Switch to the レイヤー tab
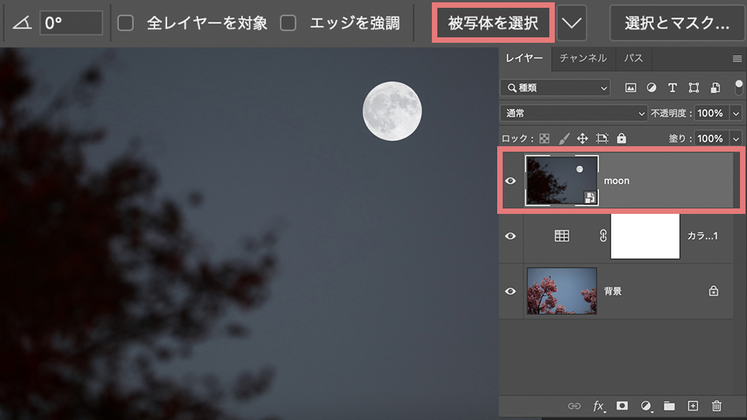This screenshot has height=420, width=747. 524,58
